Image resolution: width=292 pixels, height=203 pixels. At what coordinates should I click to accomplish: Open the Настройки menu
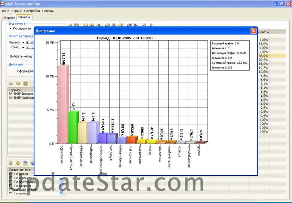point(32,11)
